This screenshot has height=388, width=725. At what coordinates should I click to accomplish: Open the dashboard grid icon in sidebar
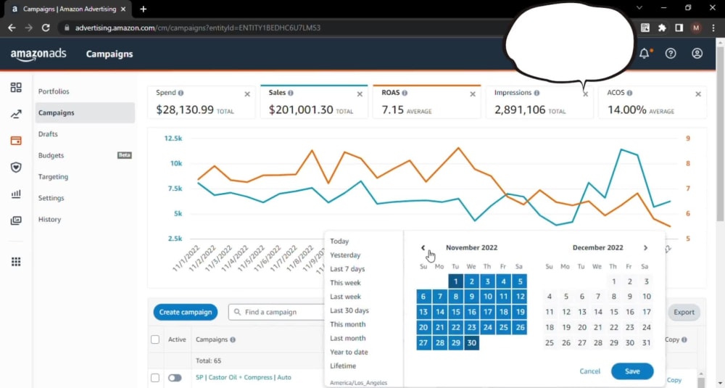click(x=16, y=88)
